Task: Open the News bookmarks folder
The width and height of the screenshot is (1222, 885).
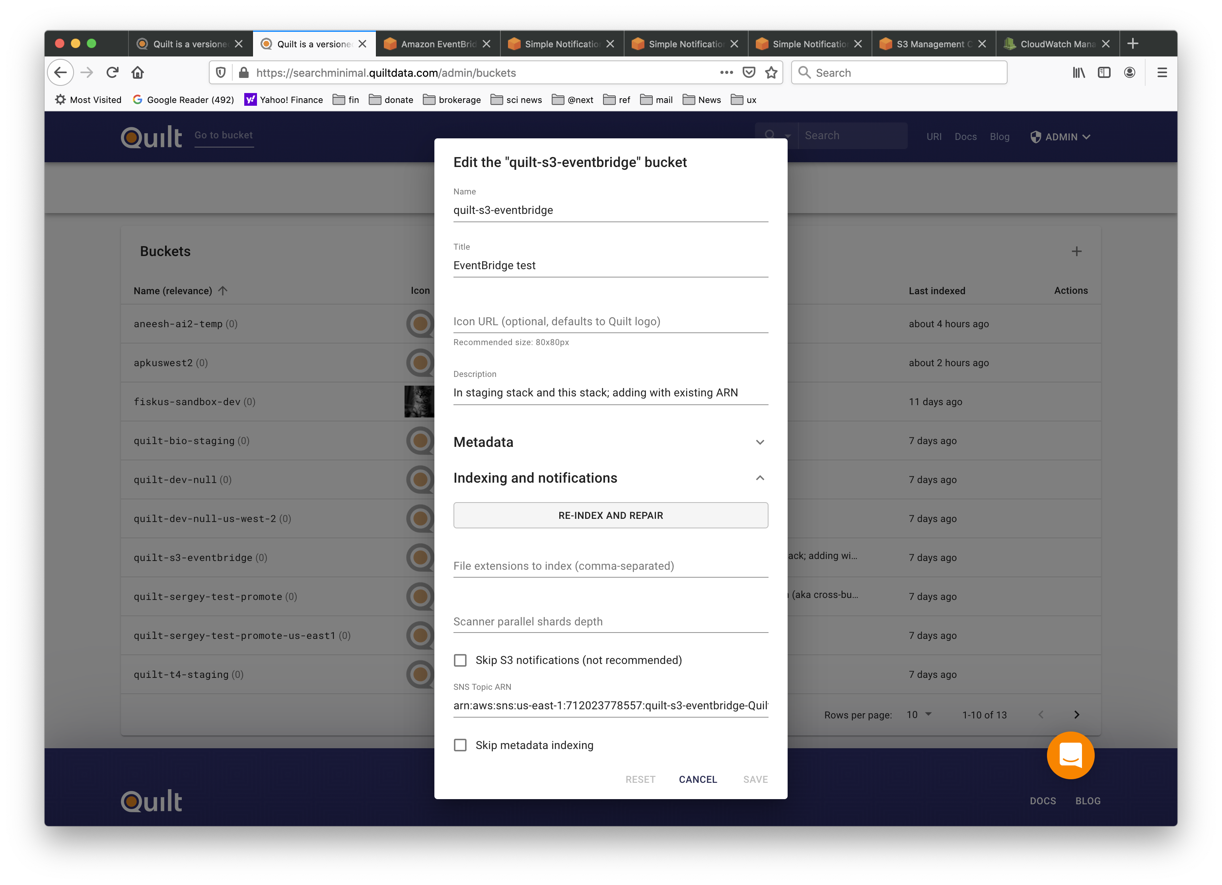Action: pos(702,100)
